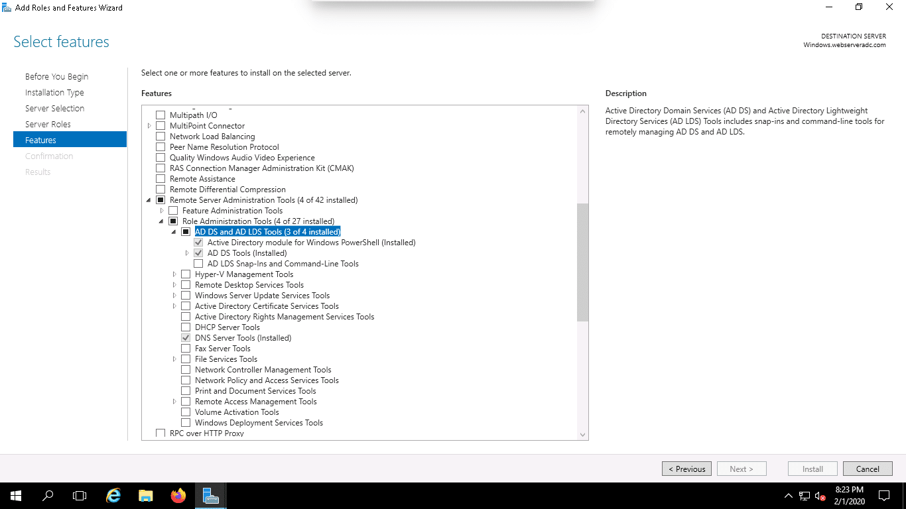Open File Explorer from the taskbar
Screen dimensions: 906x509
(x=145, y=495)
